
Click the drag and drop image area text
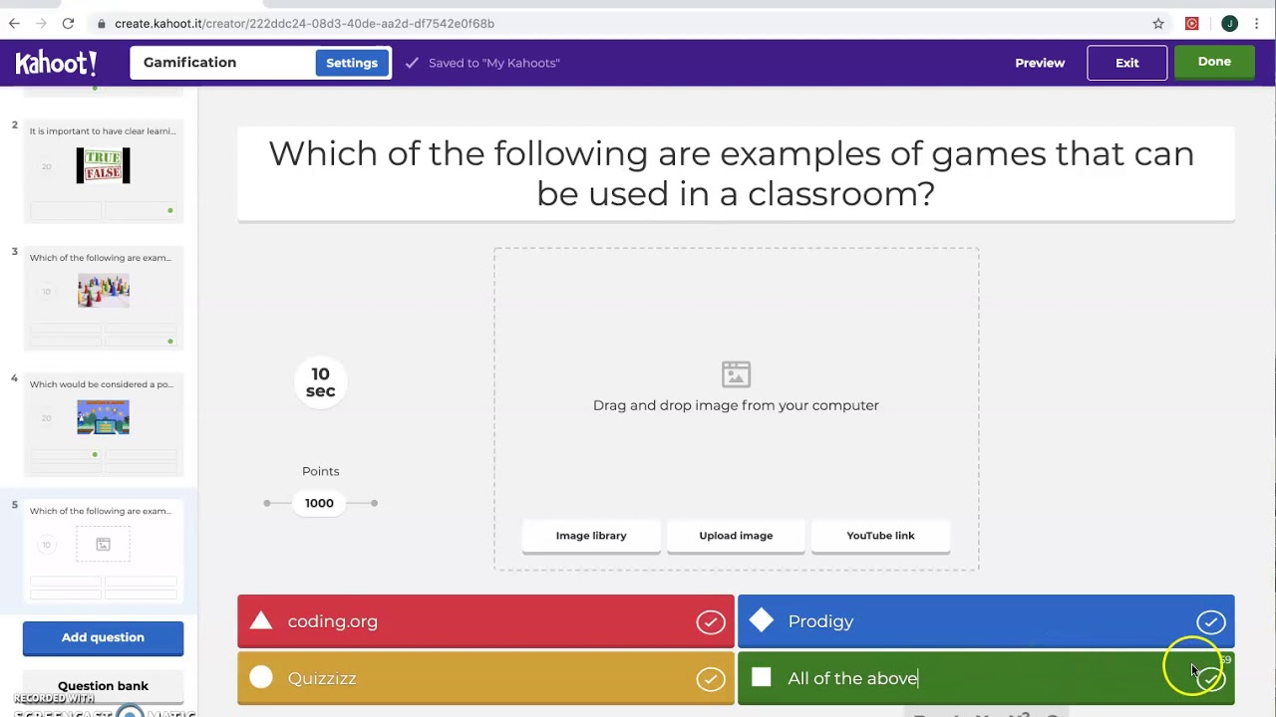click(736, 405)
